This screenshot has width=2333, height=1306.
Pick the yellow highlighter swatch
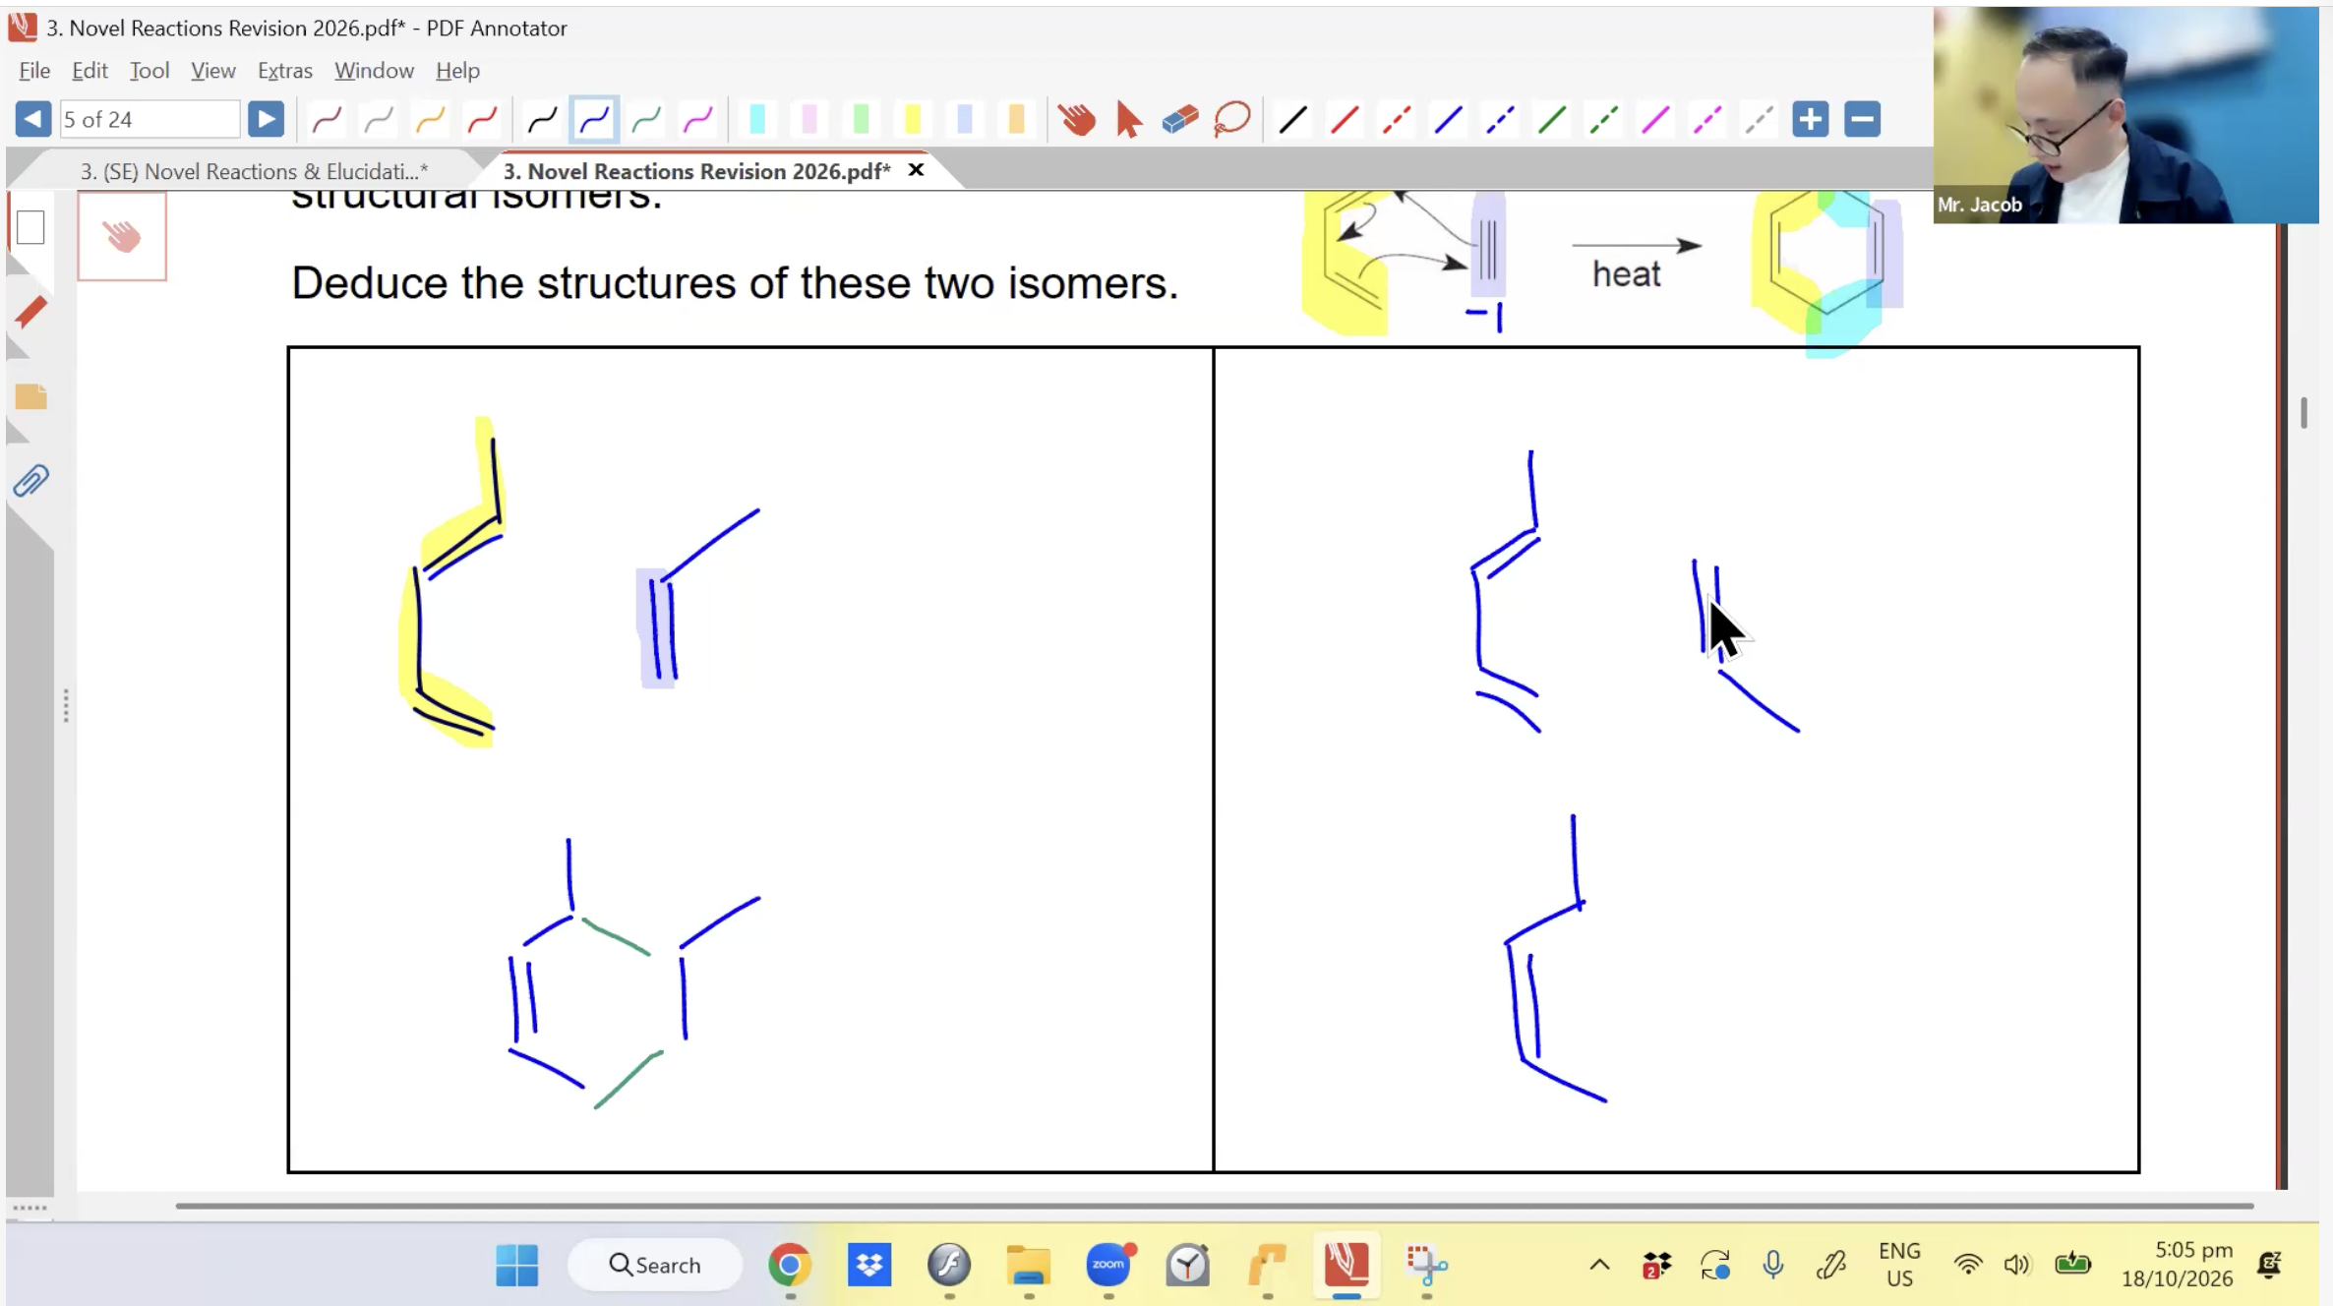pyautogui.click(x=913, y=120)
